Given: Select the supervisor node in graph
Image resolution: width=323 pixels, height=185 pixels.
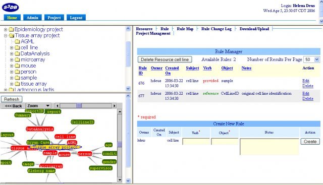Looking at the screenshot, I should [x=101, y=168].
